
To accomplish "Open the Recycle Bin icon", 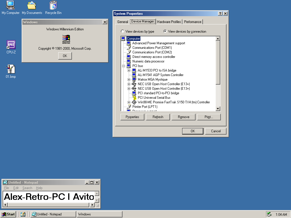I will tap(53, 5).
